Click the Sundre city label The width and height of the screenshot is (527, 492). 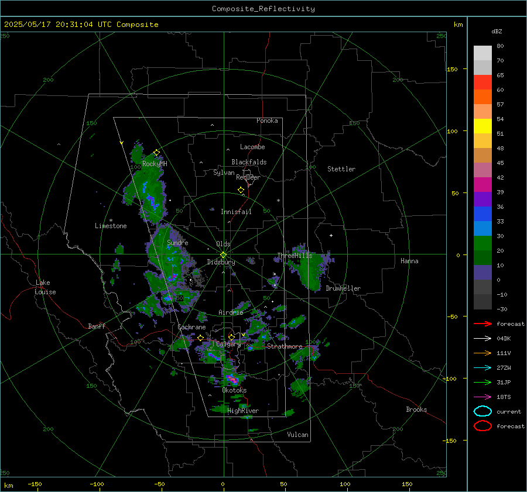177,242
